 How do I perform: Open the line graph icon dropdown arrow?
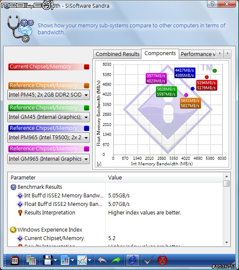[x=90, y=260]
